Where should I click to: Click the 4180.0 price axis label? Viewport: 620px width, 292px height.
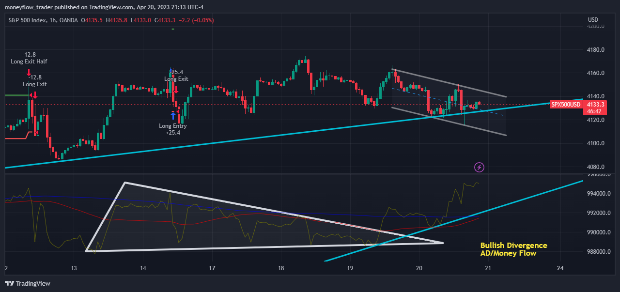point(595,50)
